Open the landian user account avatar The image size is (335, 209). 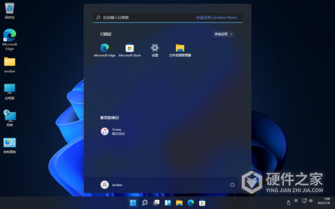click(105, 184)
